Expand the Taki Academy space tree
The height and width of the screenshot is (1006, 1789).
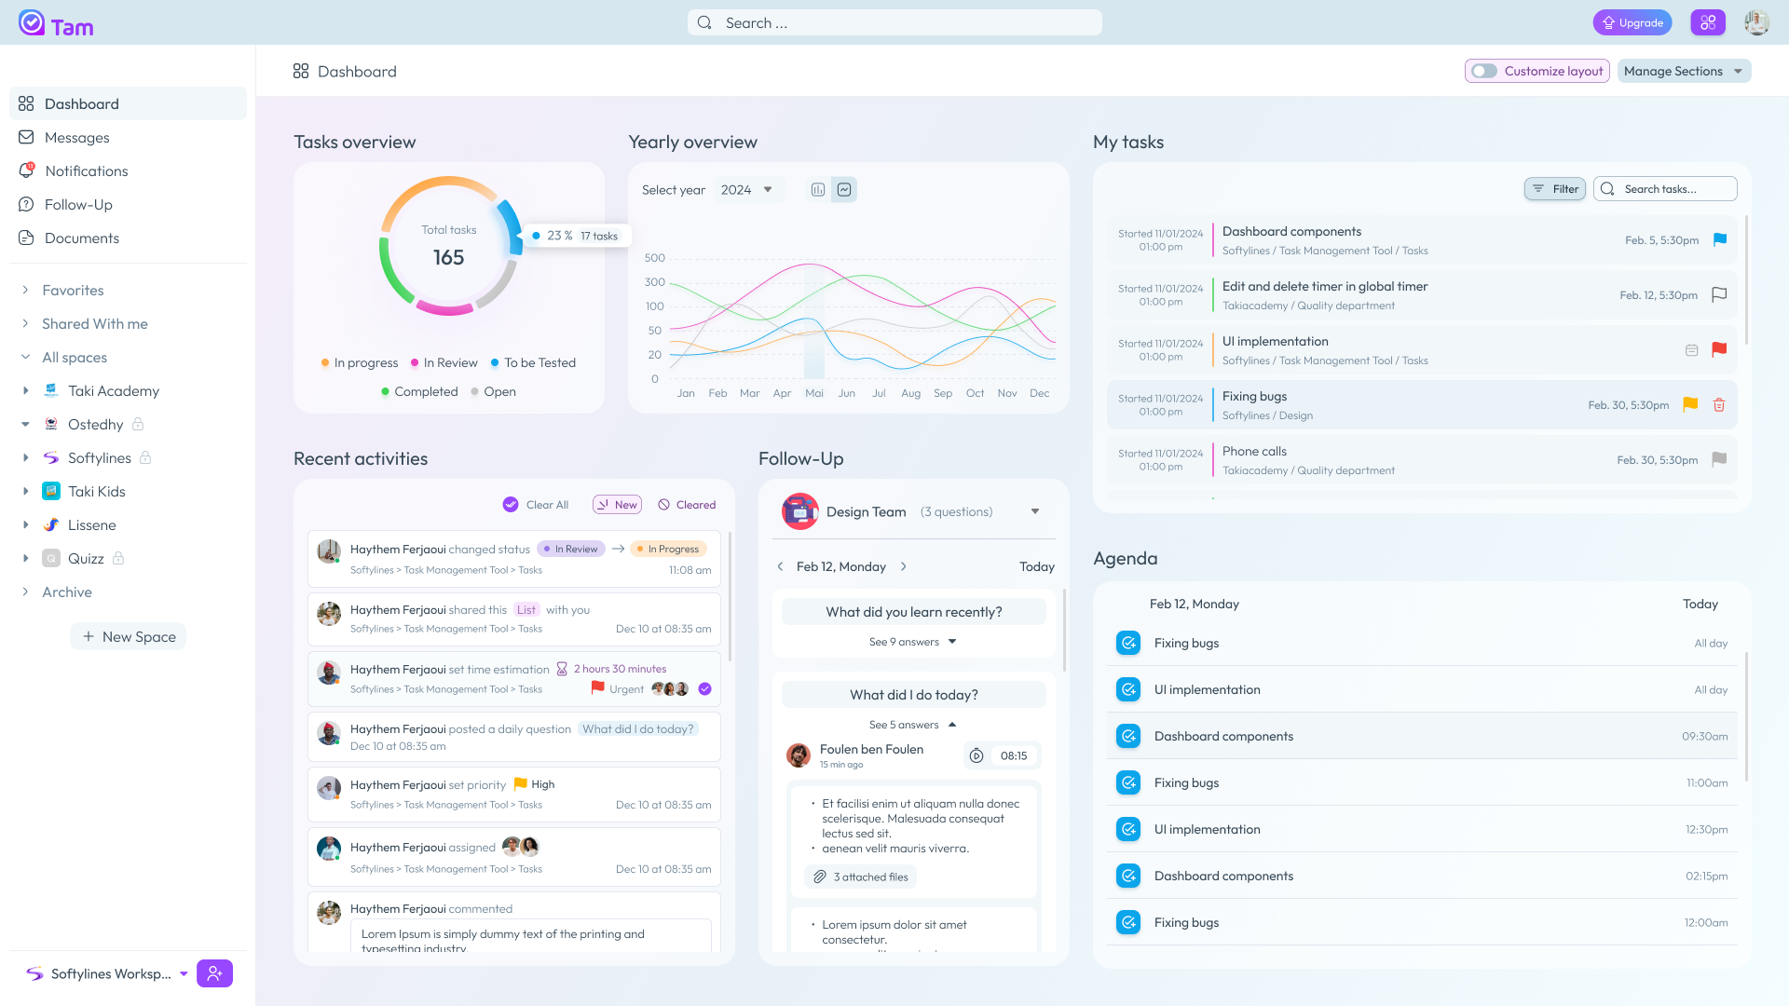pos(25,390)
